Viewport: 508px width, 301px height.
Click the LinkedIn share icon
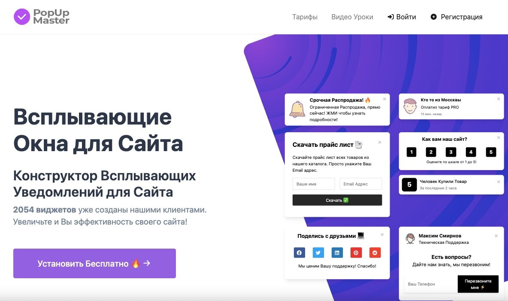(x=337, y=252)
